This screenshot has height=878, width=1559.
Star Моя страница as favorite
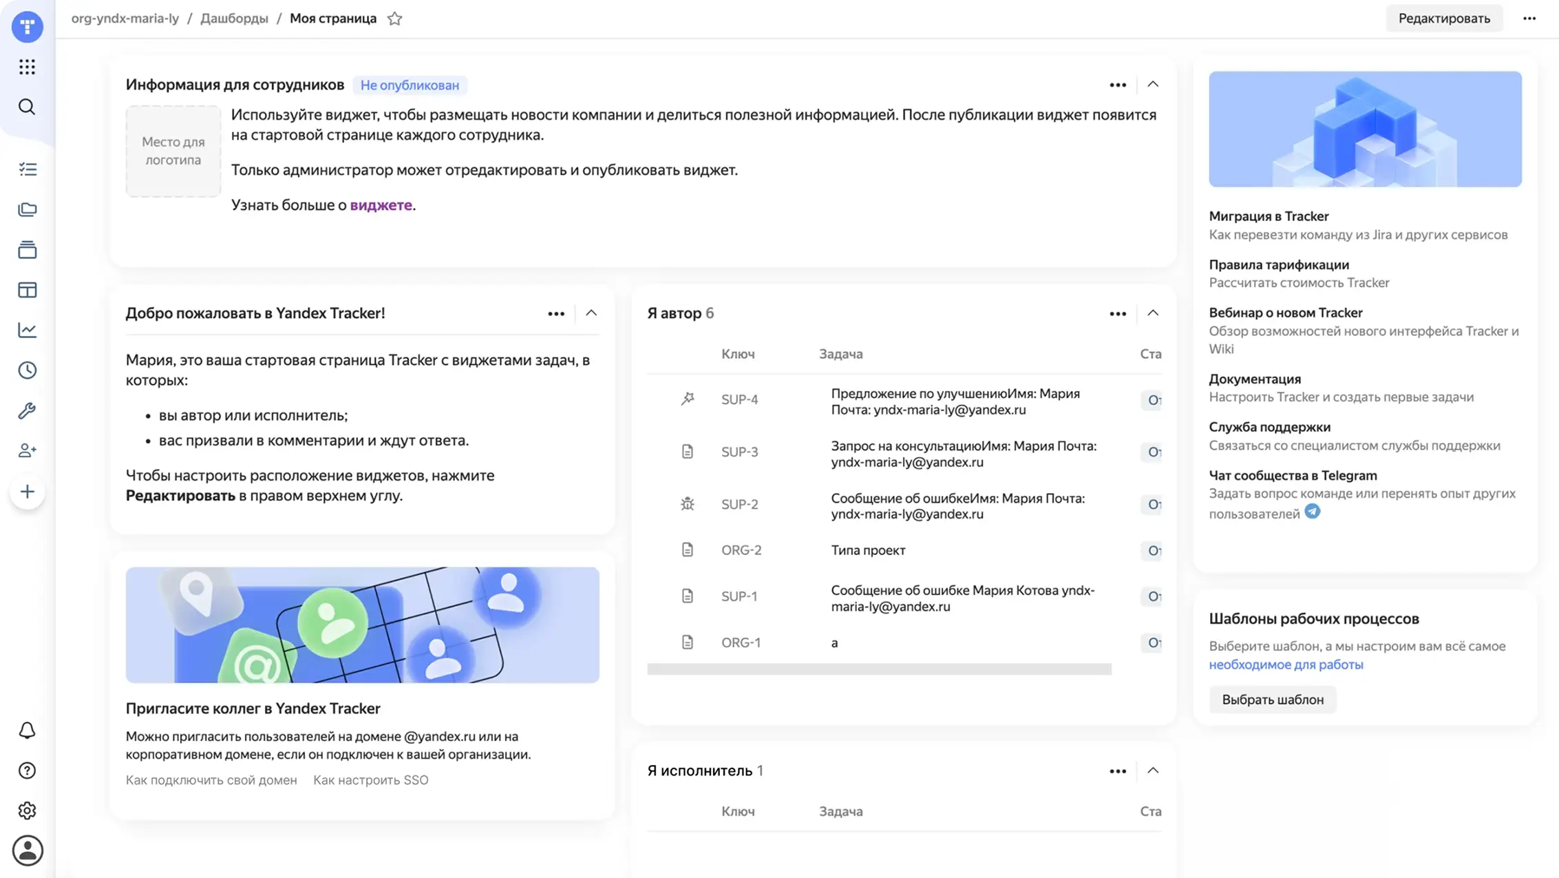[x=394, y=19]
